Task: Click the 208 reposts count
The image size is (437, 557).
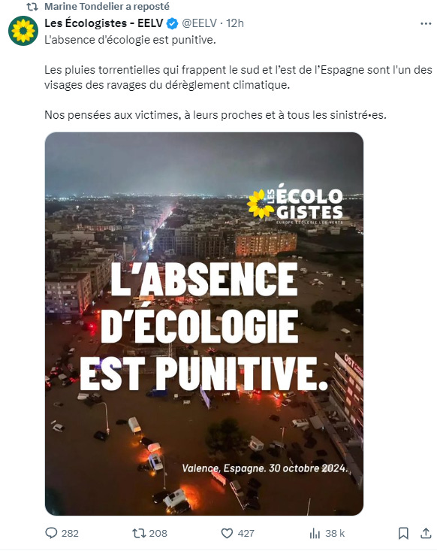Action: point(158,533)
